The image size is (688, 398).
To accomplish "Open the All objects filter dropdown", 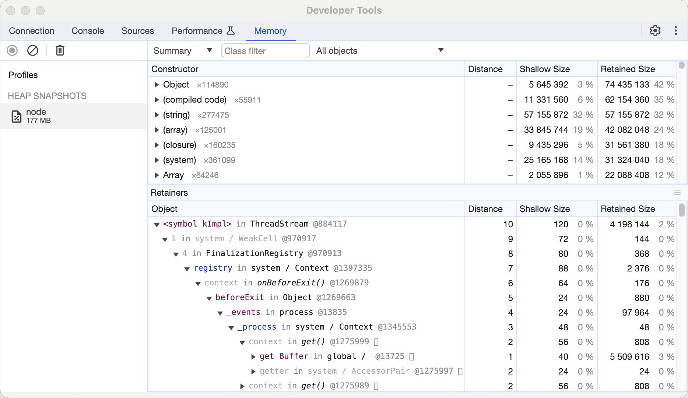I will [x=380, y=51].
